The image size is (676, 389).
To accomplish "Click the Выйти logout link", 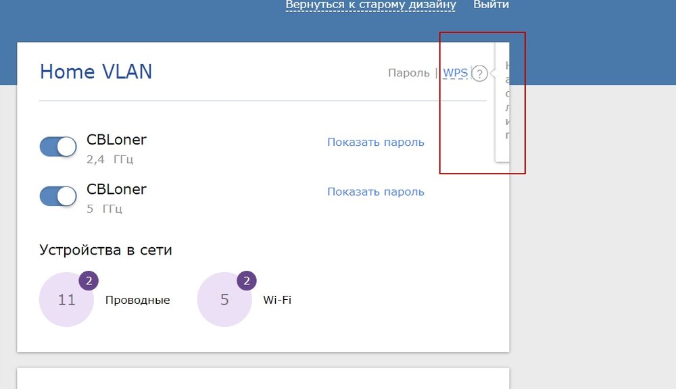I will pos(491,5).
